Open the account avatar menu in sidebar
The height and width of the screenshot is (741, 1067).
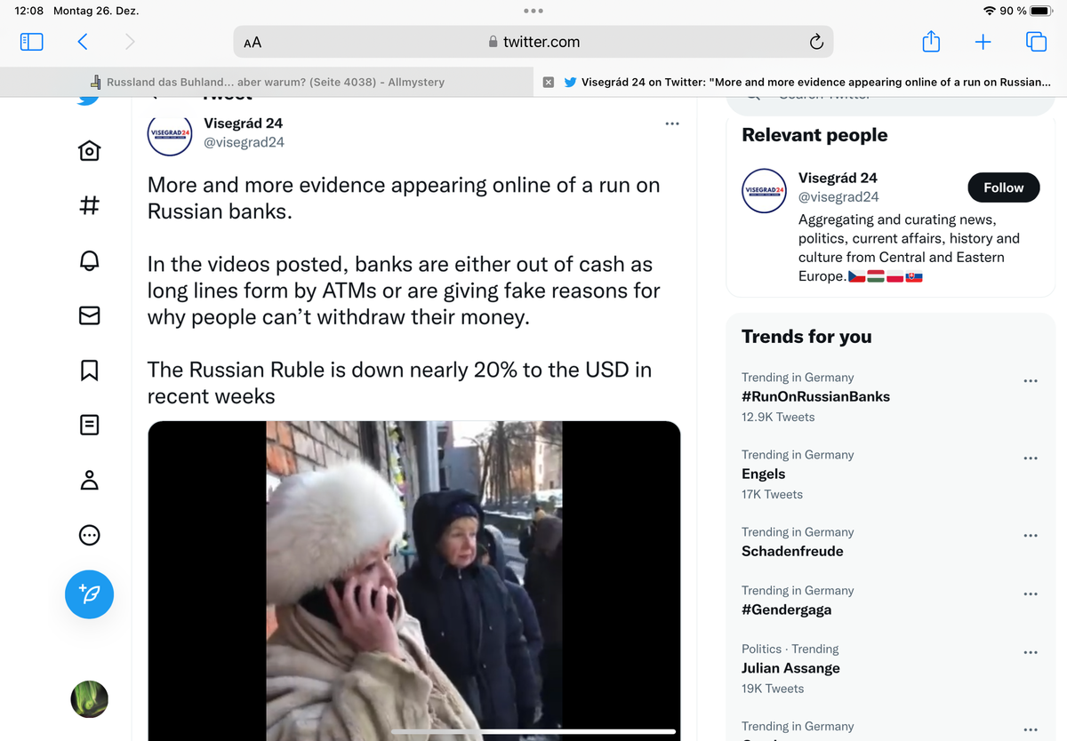tap(89, 699)
